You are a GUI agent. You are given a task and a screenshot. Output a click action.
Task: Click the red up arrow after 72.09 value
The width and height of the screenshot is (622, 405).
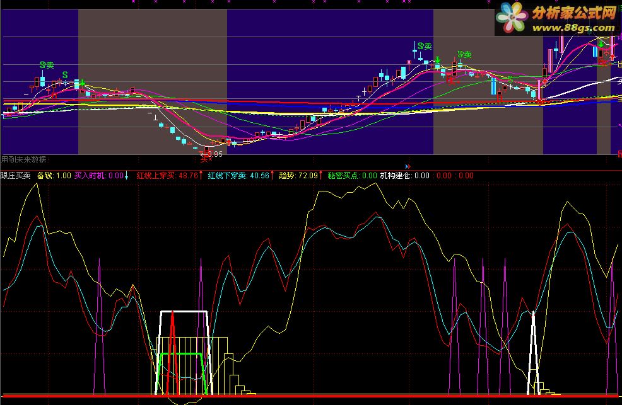coord(321,175)
